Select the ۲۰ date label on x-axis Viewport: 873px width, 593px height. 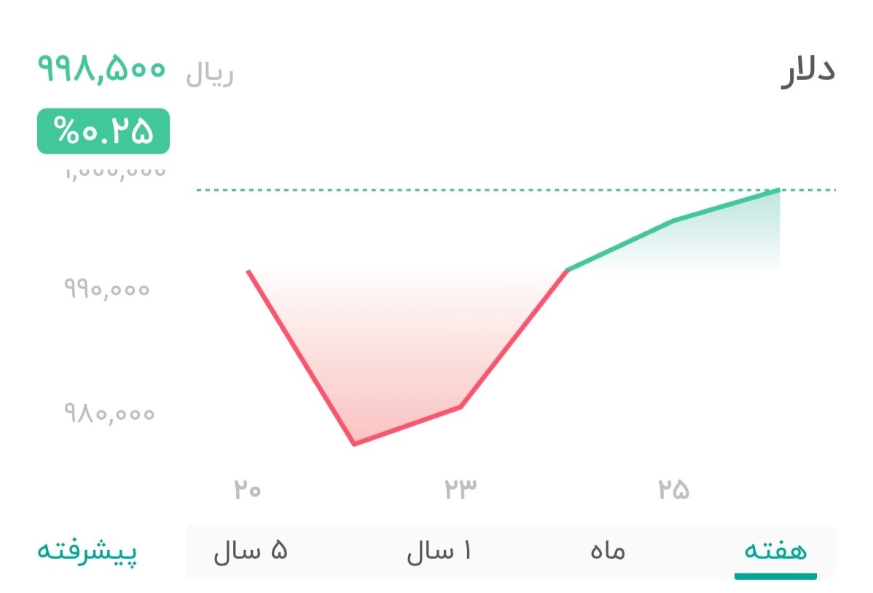pyautogui.click(x=247, y=490)
